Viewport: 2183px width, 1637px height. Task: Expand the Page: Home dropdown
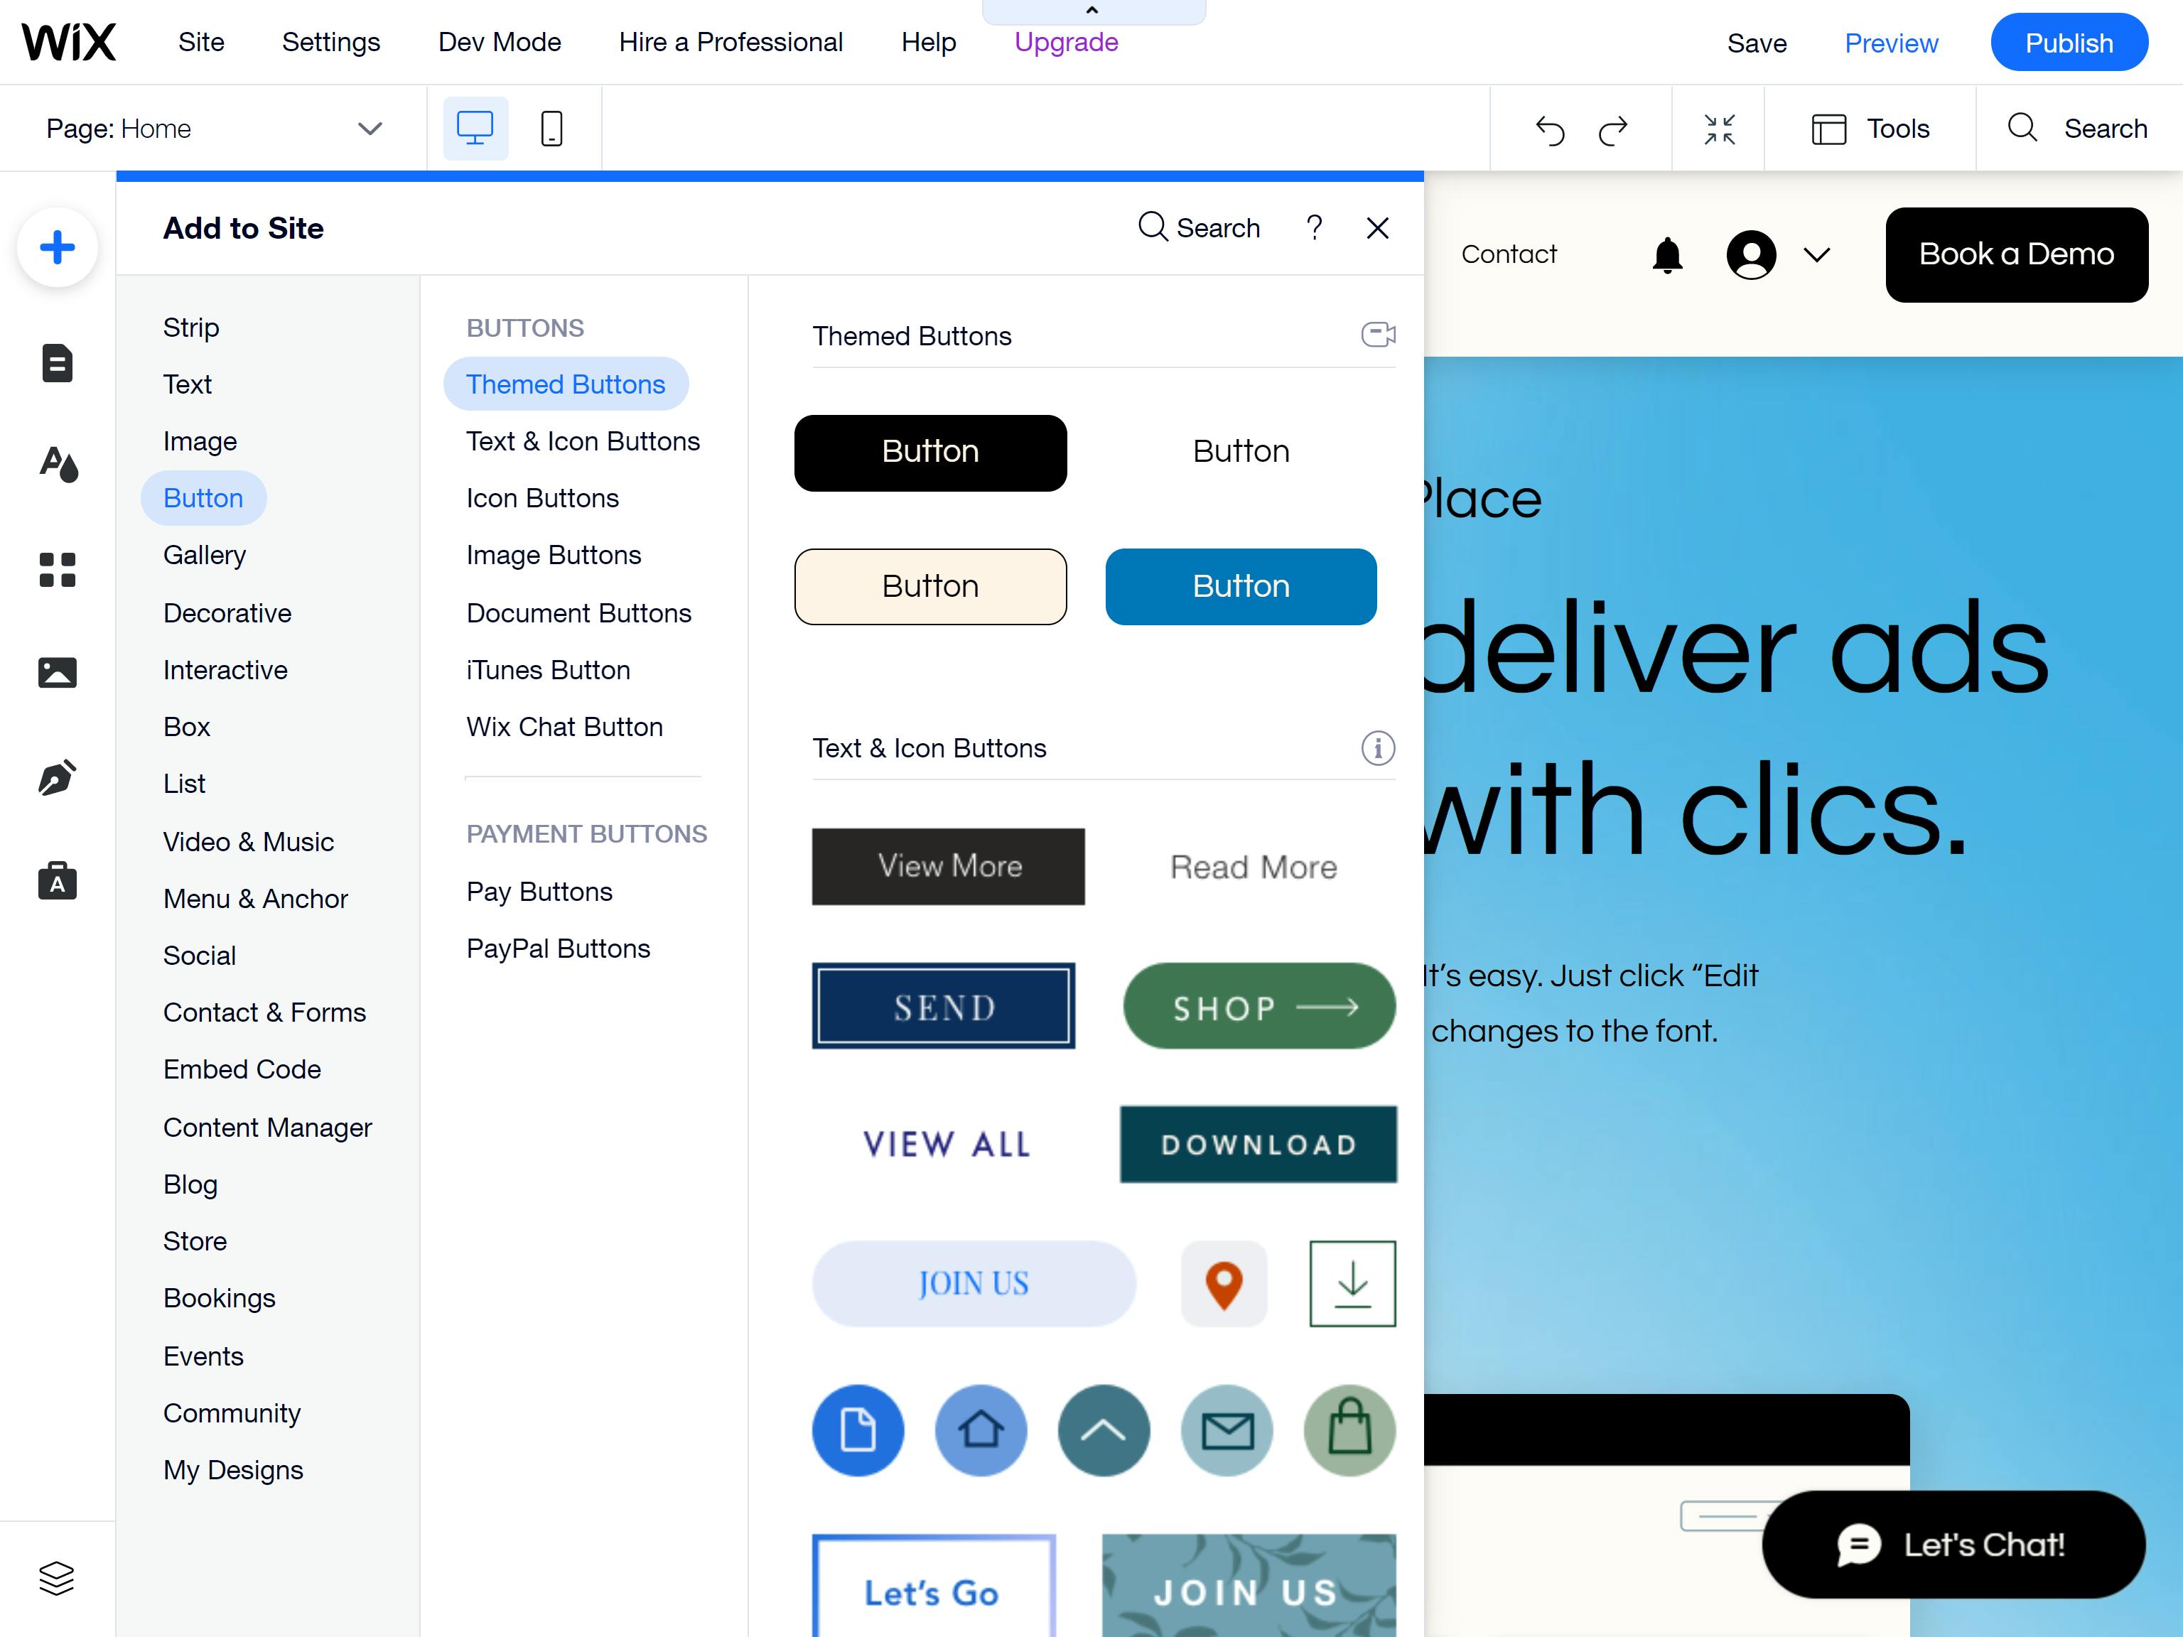(370, 129)
